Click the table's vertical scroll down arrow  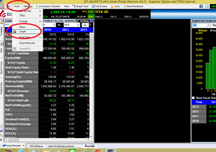coord(91,137)
